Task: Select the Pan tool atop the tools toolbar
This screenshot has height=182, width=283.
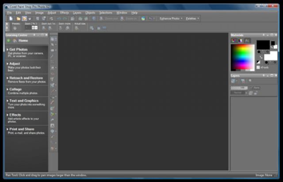Action: [x=52, y=39]
